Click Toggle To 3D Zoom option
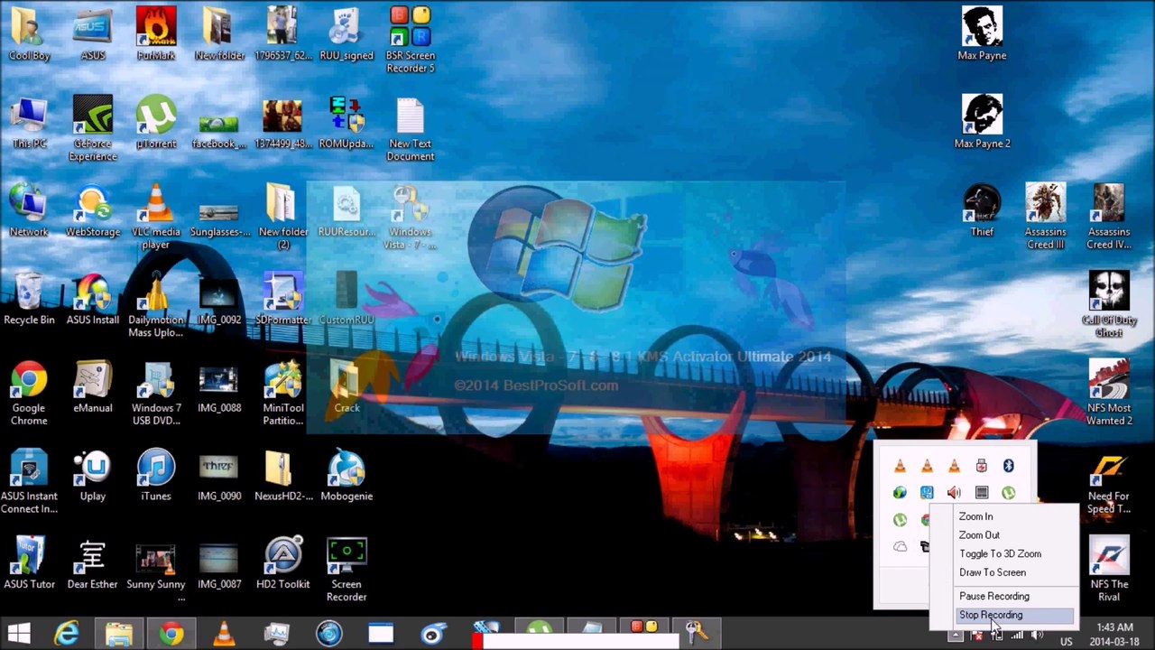The image size is (1155, 650). (1003, 553)
